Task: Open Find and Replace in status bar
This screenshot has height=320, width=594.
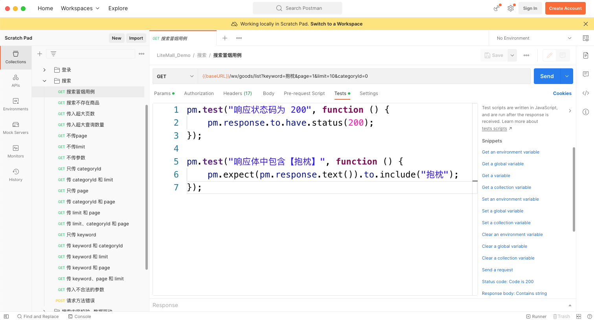Action: 38,316
